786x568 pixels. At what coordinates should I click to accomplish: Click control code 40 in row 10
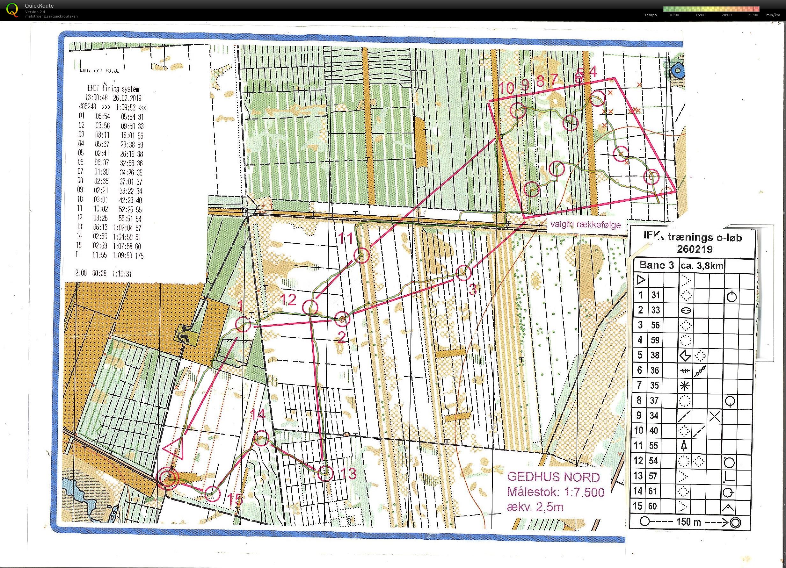pos(654,430)
